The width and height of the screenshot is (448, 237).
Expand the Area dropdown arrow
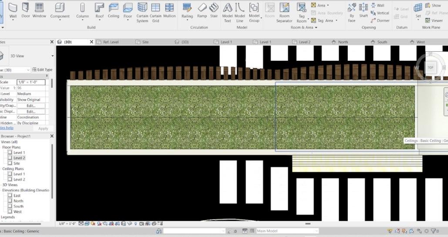tap(328, 5)
